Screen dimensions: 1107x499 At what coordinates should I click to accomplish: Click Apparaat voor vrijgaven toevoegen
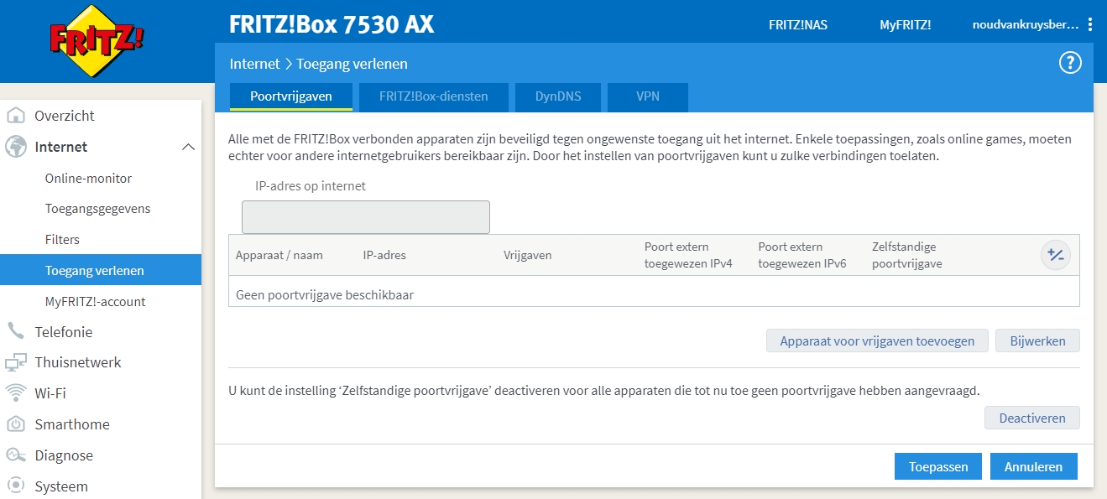pyautogui.click(x=876, y=340)
